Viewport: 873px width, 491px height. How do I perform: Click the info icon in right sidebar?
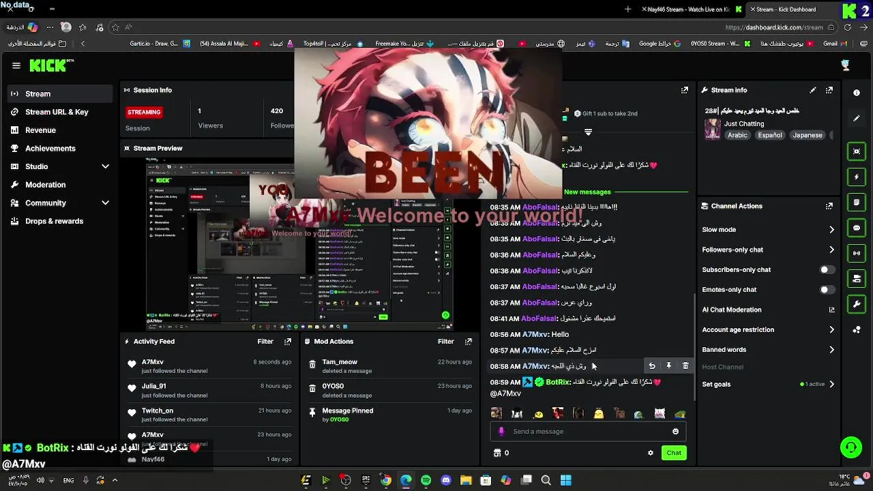(x=857, y=93)
